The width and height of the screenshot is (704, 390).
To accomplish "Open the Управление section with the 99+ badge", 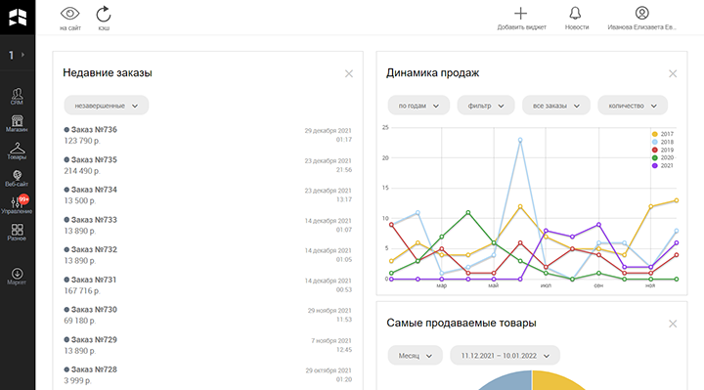I will tap(17, 205).
